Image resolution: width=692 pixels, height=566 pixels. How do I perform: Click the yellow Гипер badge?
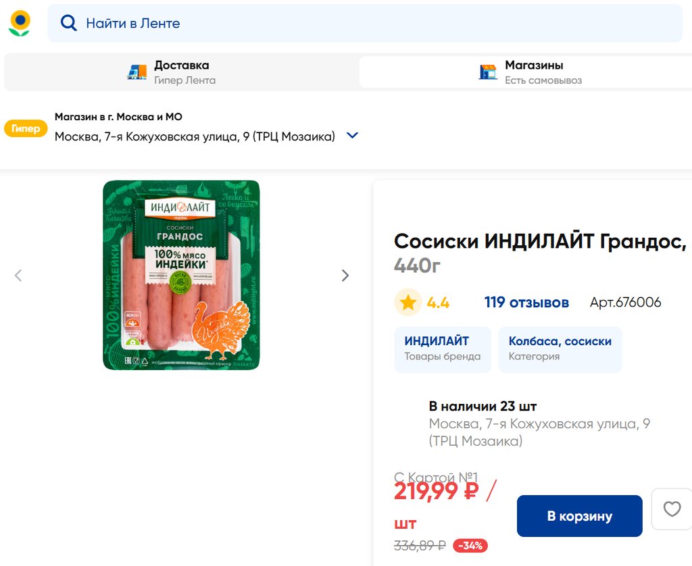pyautogui.click(x=26, y=128)
